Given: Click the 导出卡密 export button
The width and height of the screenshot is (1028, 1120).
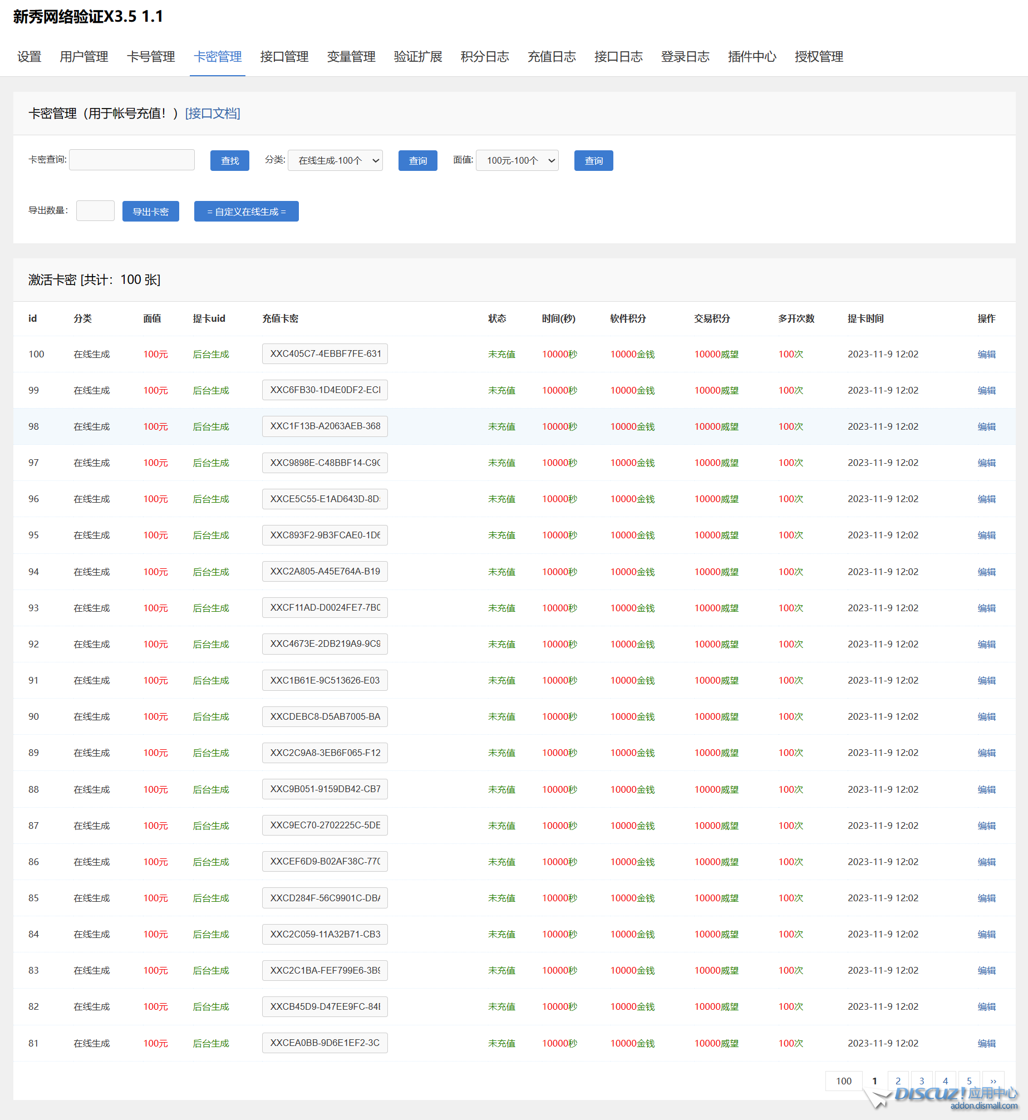Looking at the screenshot, I should click(x=150, y=212).
